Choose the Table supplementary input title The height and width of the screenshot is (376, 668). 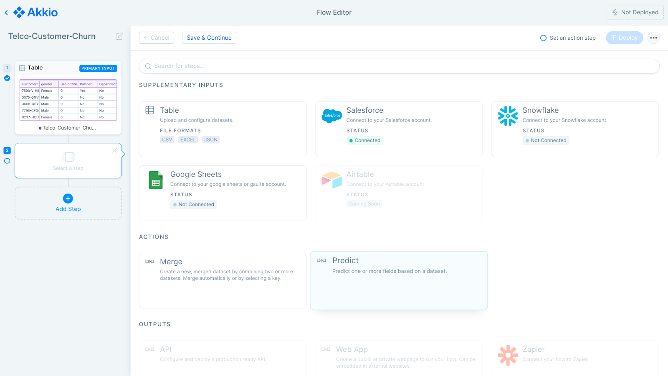coord(170,110)
